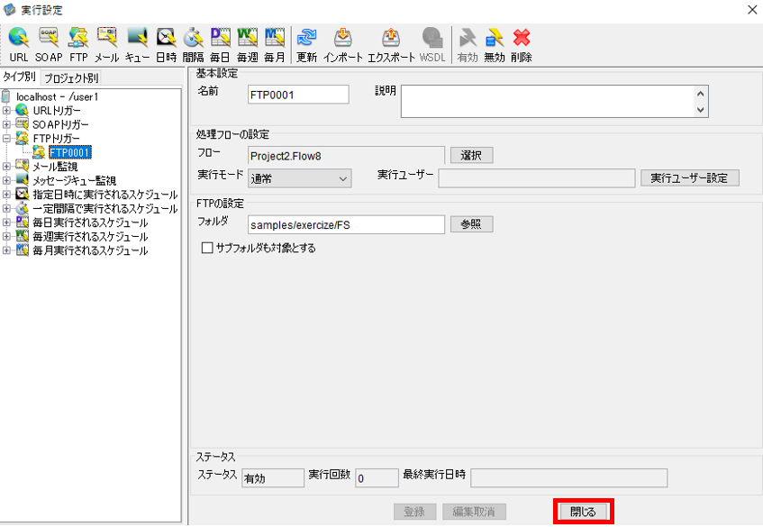Click the ステータス field showing 有効
This screenshot has width=763, height=527.
[273, 478]
